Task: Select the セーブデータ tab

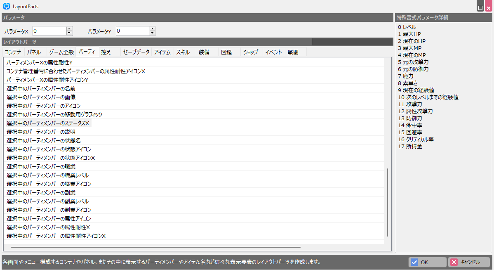Action: 136,52
